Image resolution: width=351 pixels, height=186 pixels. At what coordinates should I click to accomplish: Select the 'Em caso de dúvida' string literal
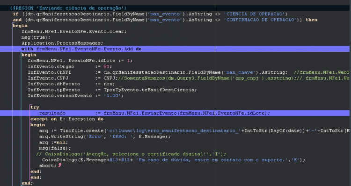coord(212,160)
